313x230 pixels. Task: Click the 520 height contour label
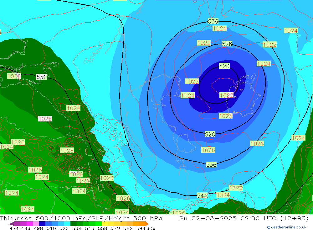pos(224,66)
